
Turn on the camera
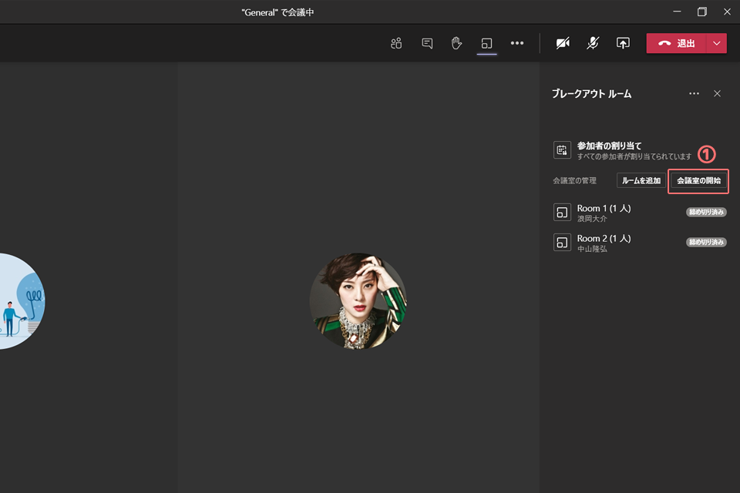point(563,43)
